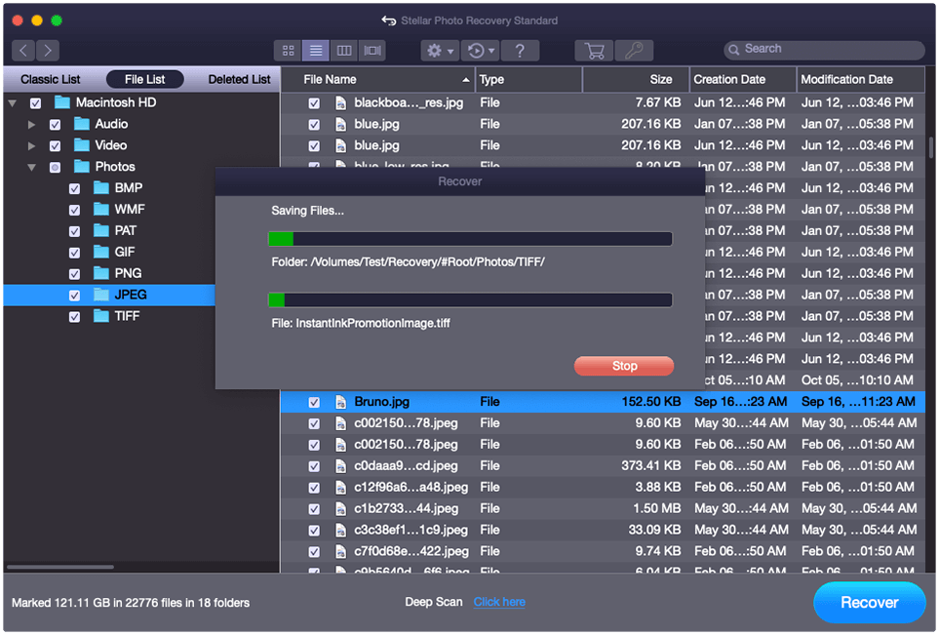Switch to thumbnail grid view

[x=289, y=50]
